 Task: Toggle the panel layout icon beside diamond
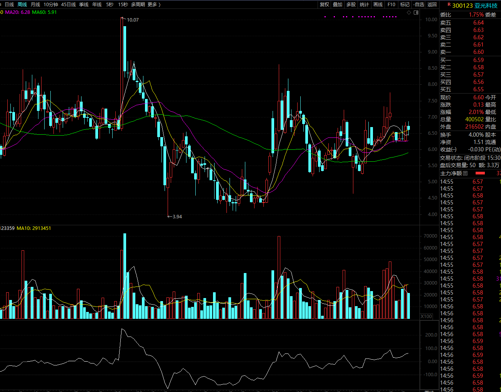coord(416,13)
